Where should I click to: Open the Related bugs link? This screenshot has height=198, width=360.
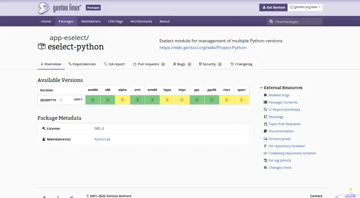click(x=279, y=95)
